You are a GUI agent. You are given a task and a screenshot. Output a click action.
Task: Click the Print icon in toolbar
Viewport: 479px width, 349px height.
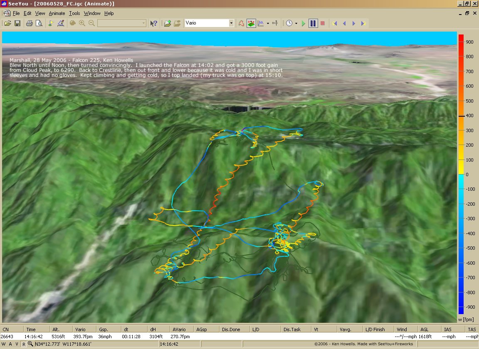pos(30,23)
